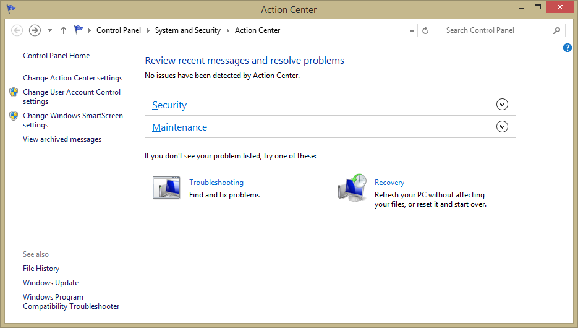578x328 pixels.
Task: Close the Action Center window
Action: coord(560,7)
